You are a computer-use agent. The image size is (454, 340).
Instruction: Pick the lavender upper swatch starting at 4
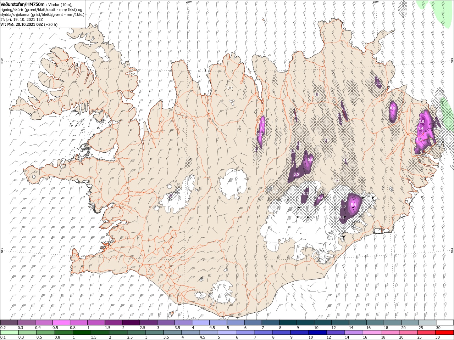pos(200,323)
